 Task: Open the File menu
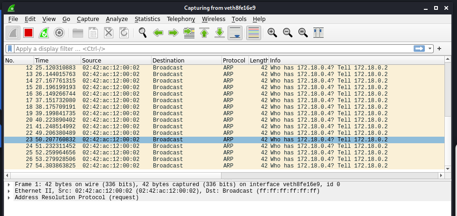13,19
